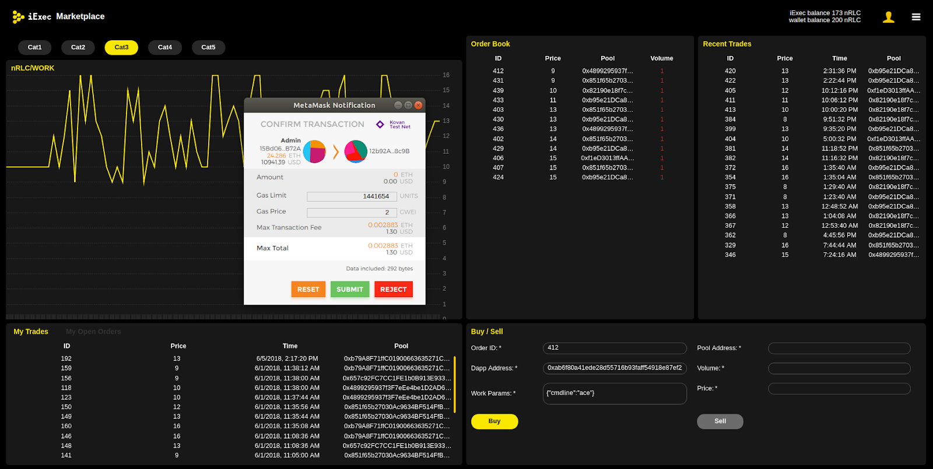Open the hamburger menu icon
This screenshot has width=933, height=469.
tap(916, 17)
